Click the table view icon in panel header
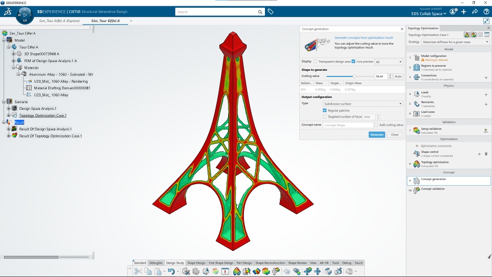The width and height of the screenshot is (492, 277). 480,34
